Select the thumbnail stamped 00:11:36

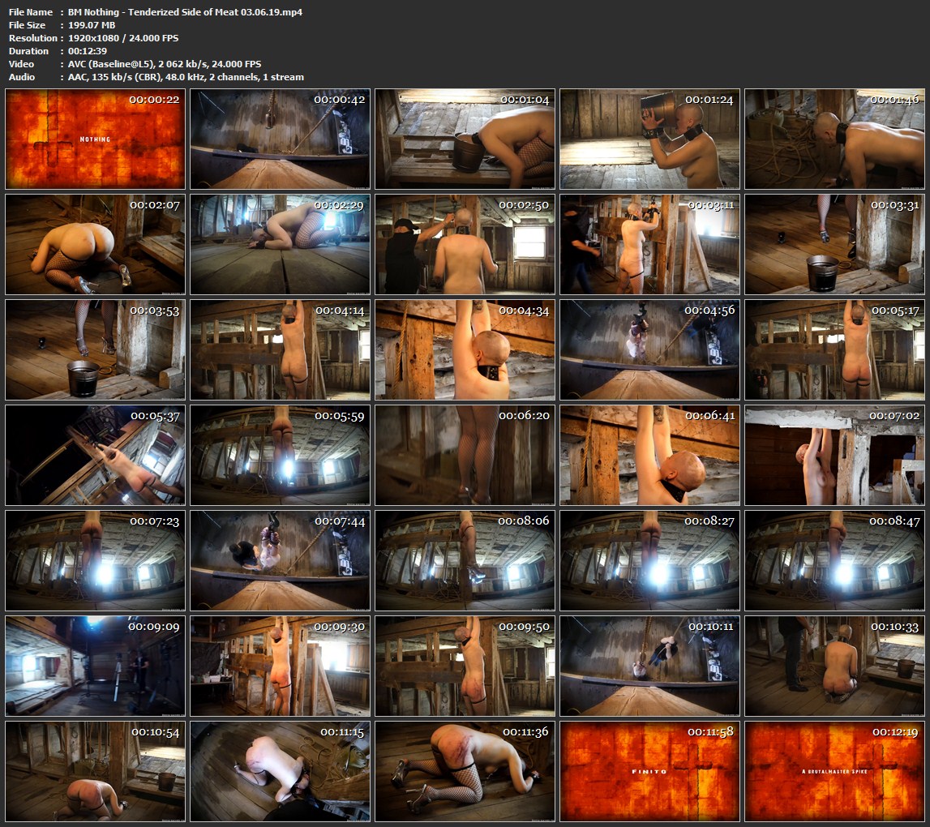(465, 771)
